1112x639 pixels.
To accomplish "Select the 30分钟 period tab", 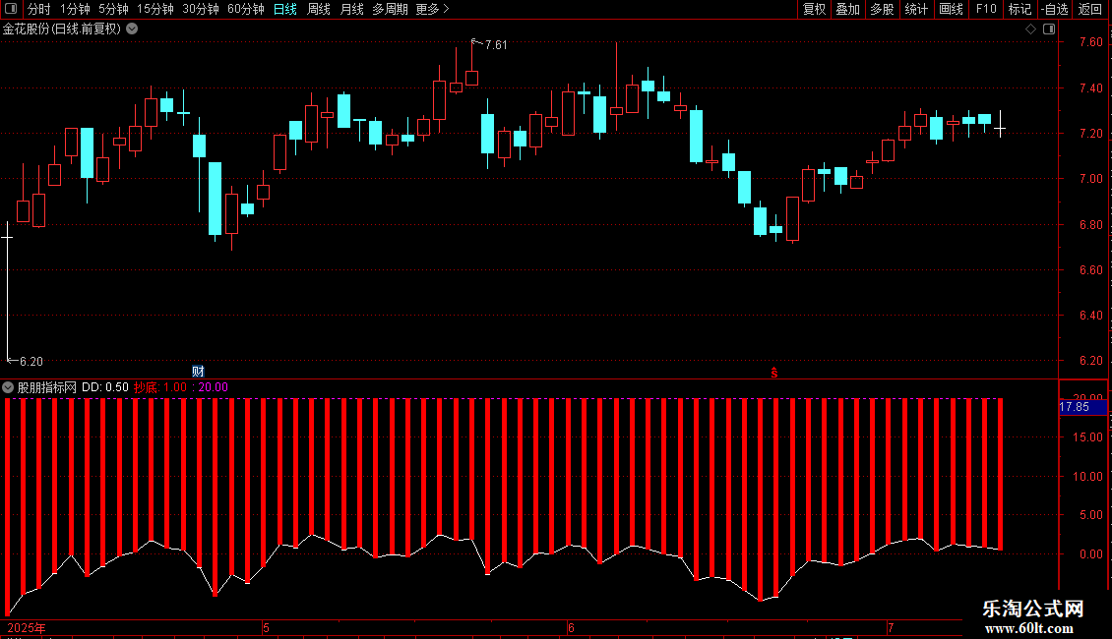I will [x=201, y=9].
